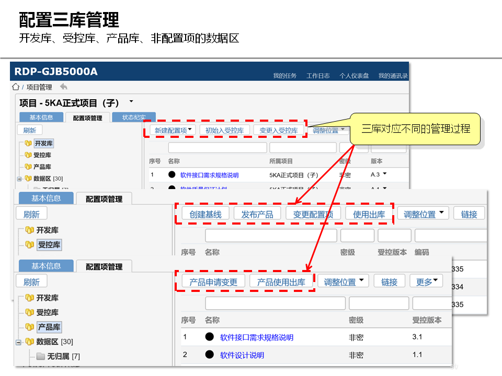Click the 产品申请变更 button
This screenshot has height=376, width=502.
[x=213, y=281]
